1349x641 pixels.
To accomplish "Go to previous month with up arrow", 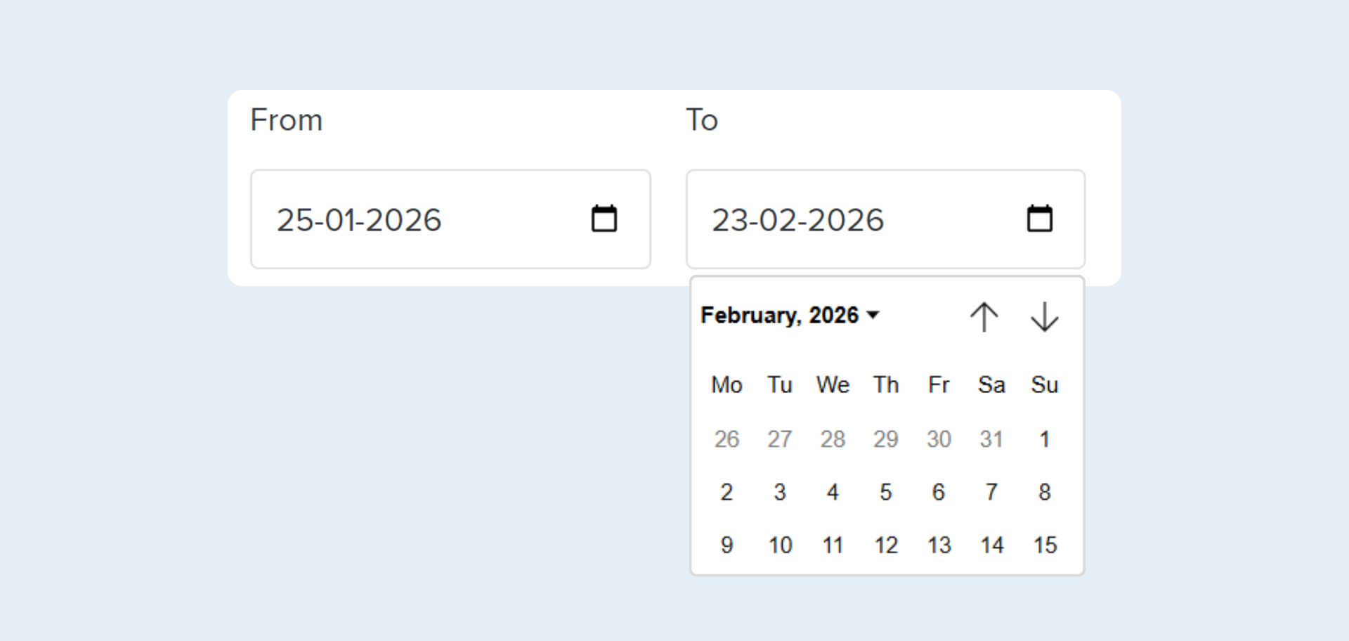I will point(984,317).
